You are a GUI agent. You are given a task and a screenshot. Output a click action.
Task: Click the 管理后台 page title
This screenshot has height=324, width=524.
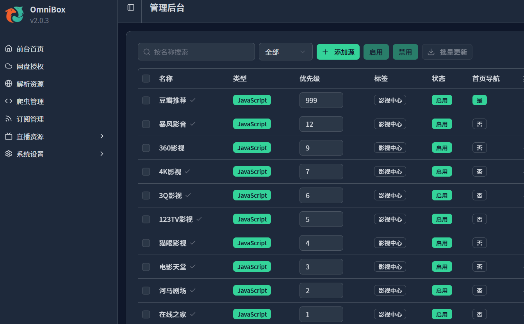(167, 8)
